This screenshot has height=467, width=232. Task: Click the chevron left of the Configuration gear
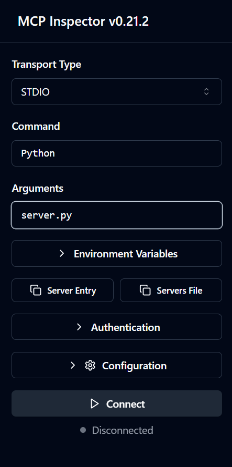pos(73,366)
